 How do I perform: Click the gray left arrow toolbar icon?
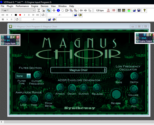pos(81,10)
